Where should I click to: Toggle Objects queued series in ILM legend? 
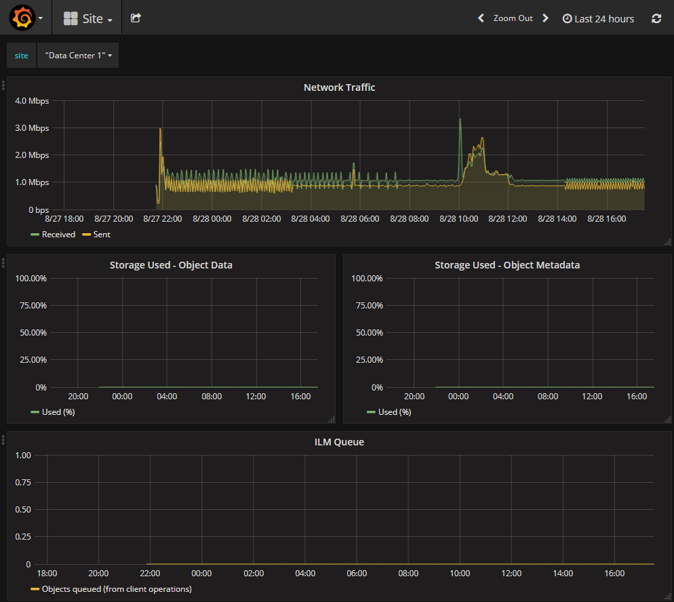[x=116, y=589]
